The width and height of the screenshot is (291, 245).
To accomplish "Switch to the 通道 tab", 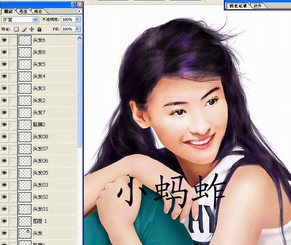I will click(x=23, y=12).
